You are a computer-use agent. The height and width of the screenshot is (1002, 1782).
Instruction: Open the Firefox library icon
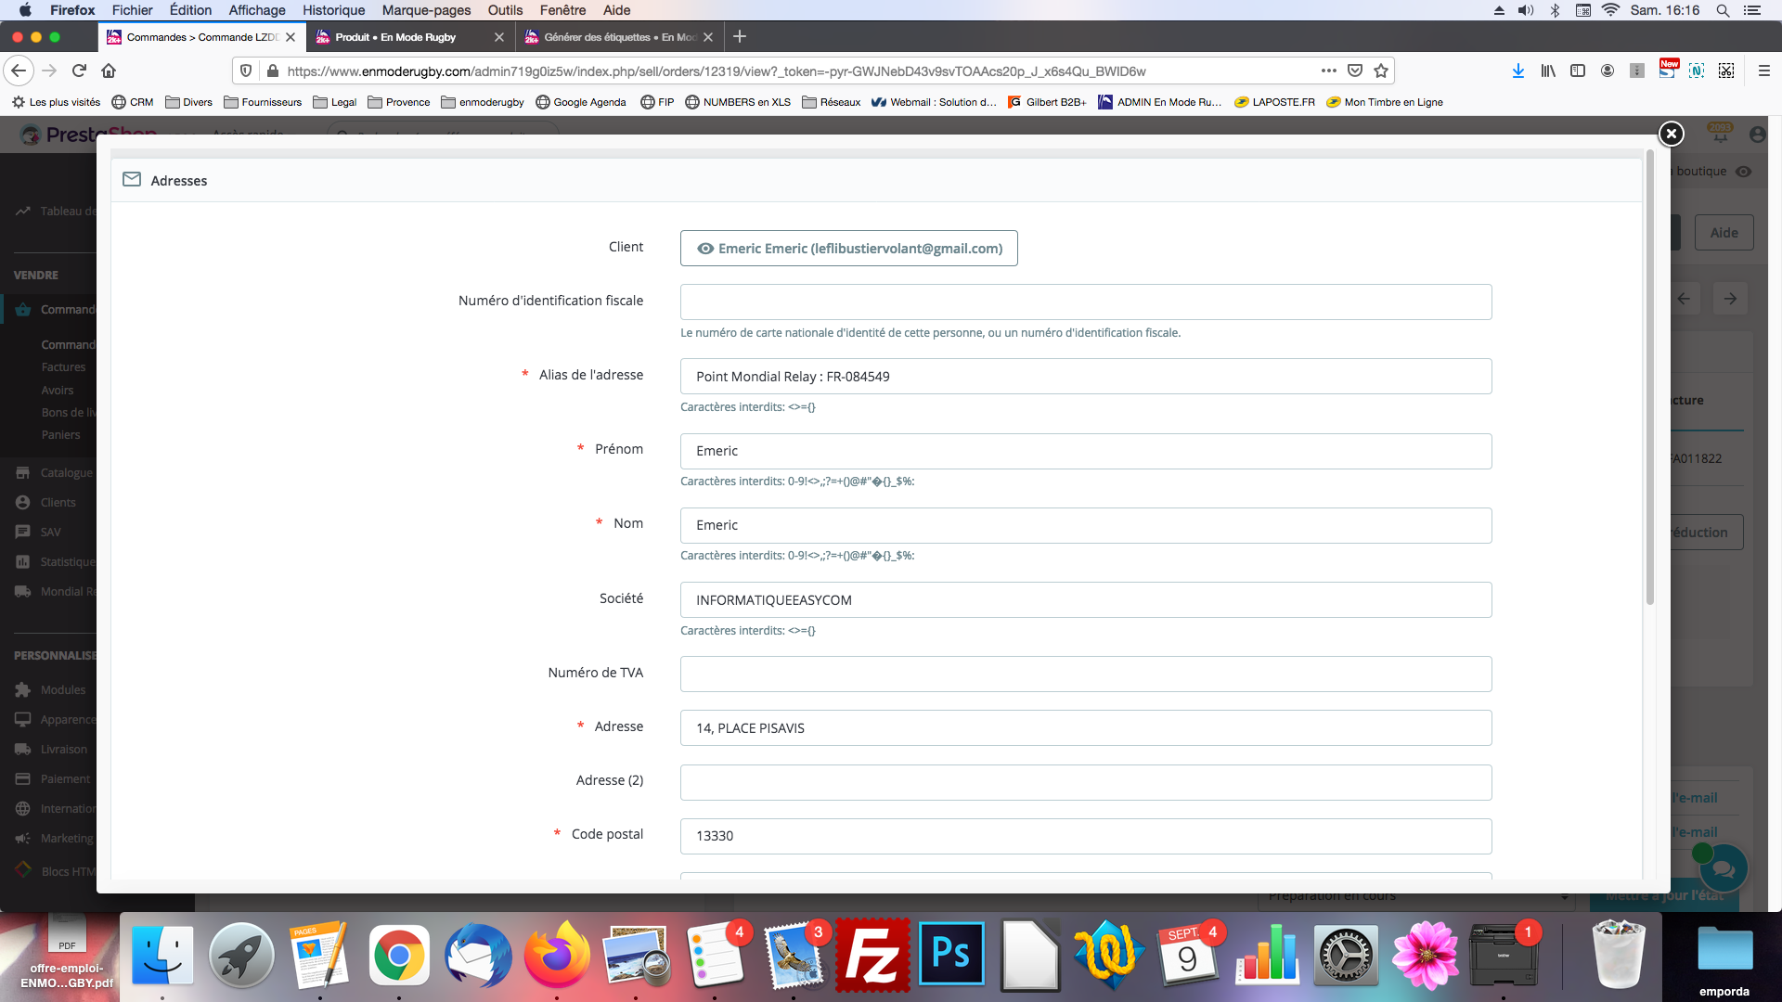click(1548, 71)
